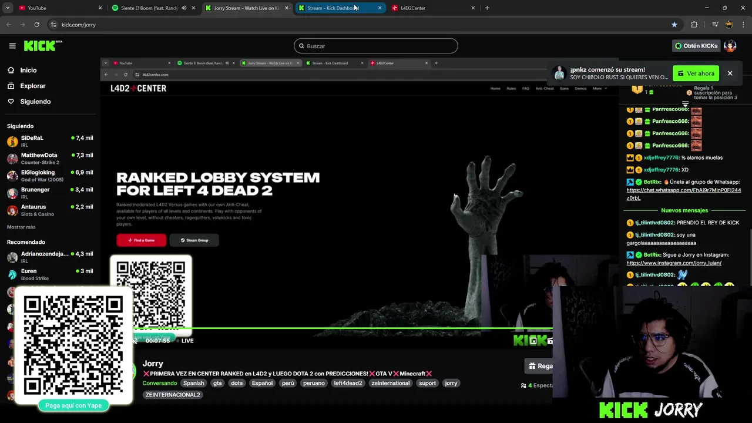The image size is (752, 423).
Task: Open the Jorry Instagram link in chat
Action: [x=674, y=263]
